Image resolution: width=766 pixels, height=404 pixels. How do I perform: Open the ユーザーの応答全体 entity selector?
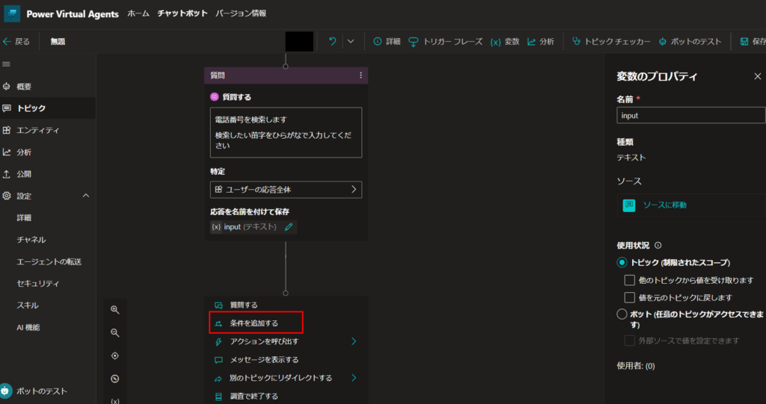point(286,190)
